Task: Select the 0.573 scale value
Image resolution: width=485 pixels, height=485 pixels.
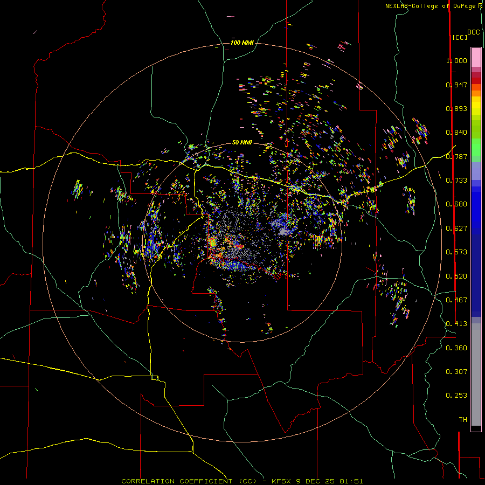Action: (x=456, y=252)
